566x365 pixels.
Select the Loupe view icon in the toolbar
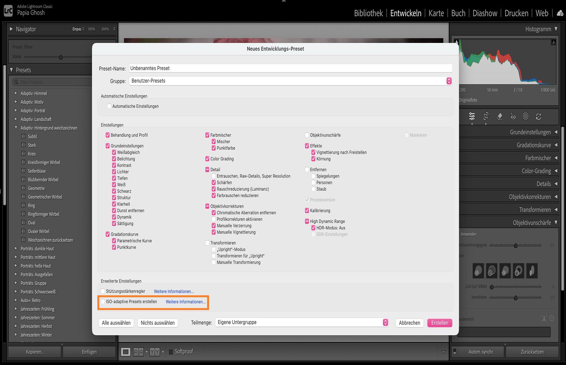125,351
